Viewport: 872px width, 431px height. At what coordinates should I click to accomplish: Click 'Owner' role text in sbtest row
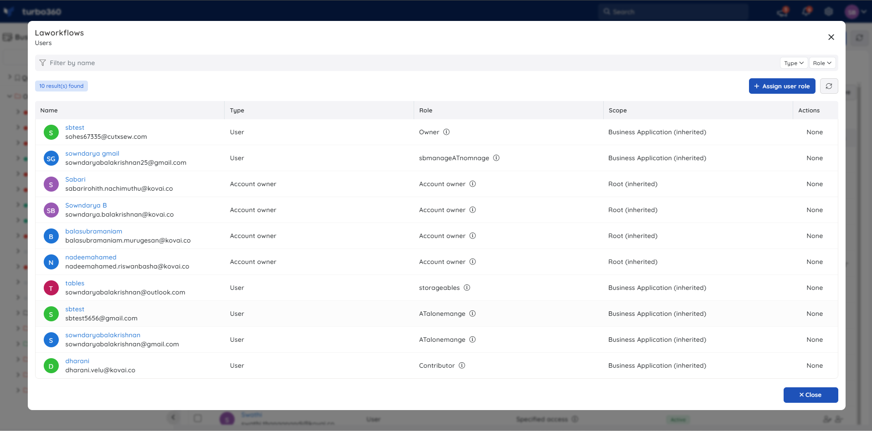click(429, 132)
